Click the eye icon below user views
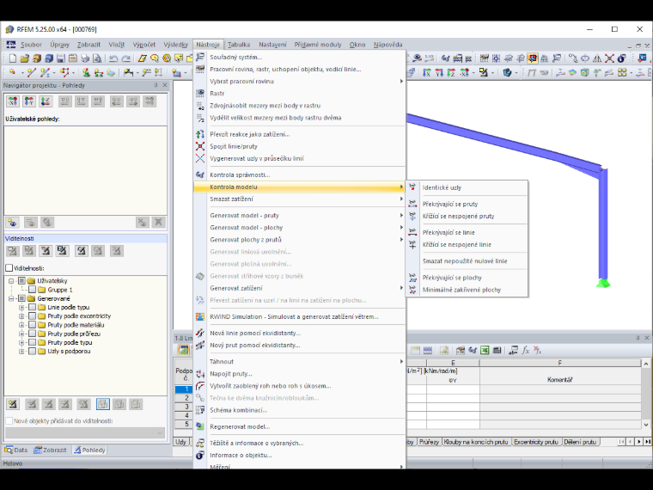653x490 pixels. click(13, 223)
